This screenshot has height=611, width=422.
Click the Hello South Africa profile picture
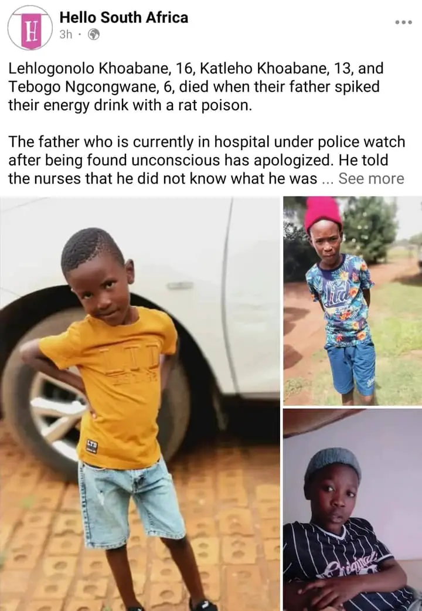(x=30, y=28)
